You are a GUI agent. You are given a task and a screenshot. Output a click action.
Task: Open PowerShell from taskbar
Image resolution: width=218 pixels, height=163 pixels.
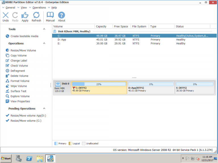click(29, 158)
